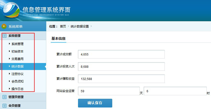
Task: Click the list icon beside 会员管理
Action: point(4,105)
